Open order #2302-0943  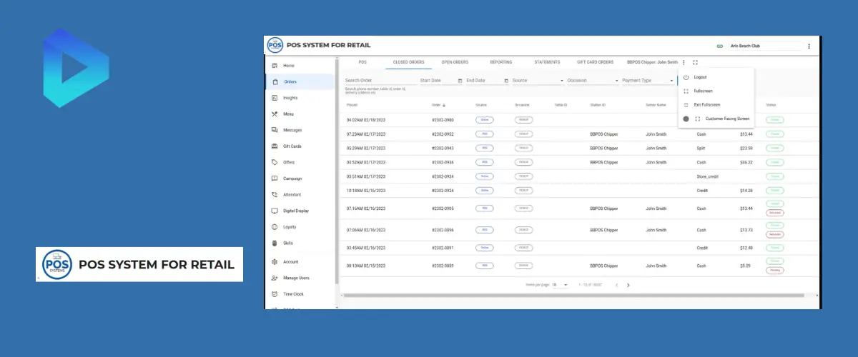coord(442,148)
